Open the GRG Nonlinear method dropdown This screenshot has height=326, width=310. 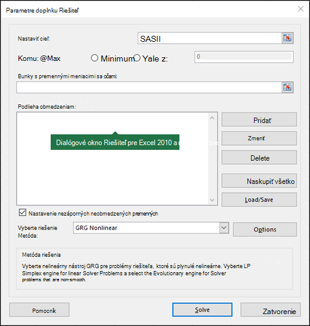pyautogui.click(x=224, y=227)
